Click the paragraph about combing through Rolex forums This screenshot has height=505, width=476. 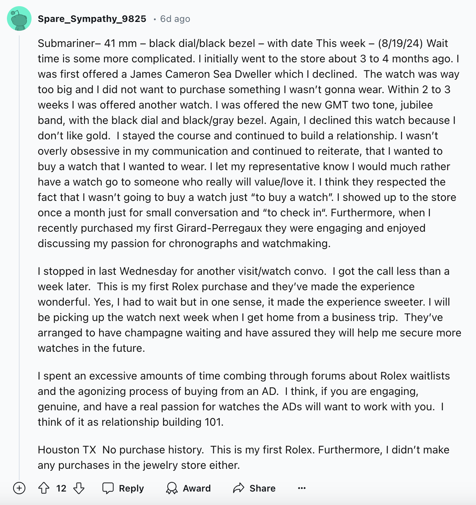point(244,399)
